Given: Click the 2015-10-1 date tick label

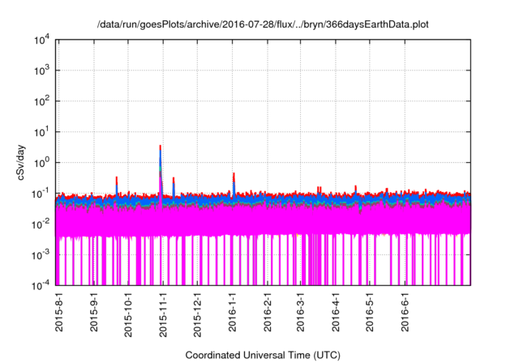Looking at the screenshot, I should click(127, 315).
